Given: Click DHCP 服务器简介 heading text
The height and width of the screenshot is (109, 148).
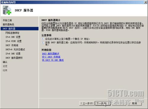Looking at the screenshot, I should click(x=51, y=20).
